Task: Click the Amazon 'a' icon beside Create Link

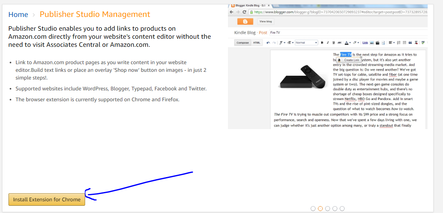Action: (339, 60)
